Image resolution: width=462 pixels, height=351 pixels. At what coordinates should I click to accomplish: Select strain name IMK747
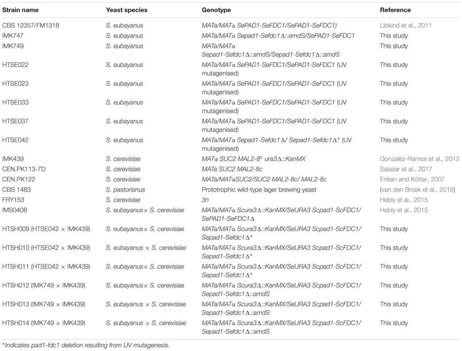(x=13, y=36)
